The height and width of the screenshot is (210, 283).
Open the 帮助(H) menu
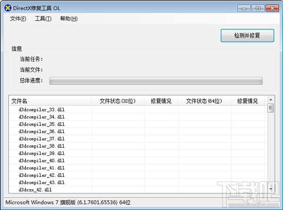click(69, 18)
